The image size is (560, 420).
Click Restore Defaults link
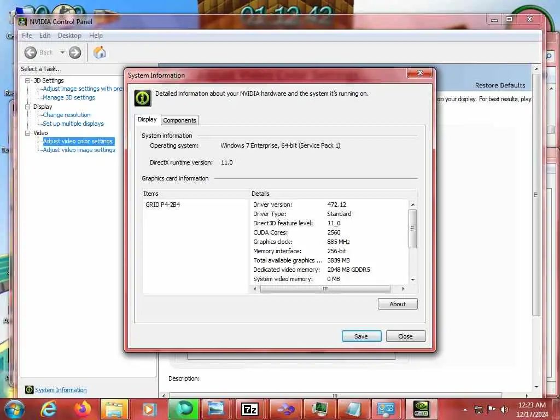[500, 85]
